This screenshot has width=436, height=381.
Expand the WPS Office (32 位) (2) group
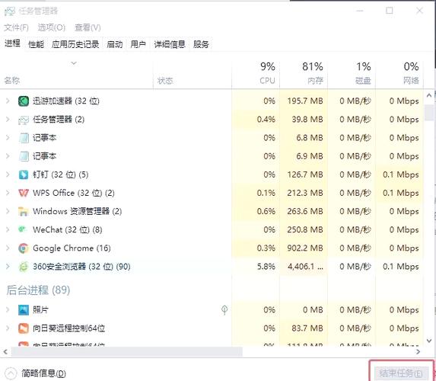pos(8,193)
